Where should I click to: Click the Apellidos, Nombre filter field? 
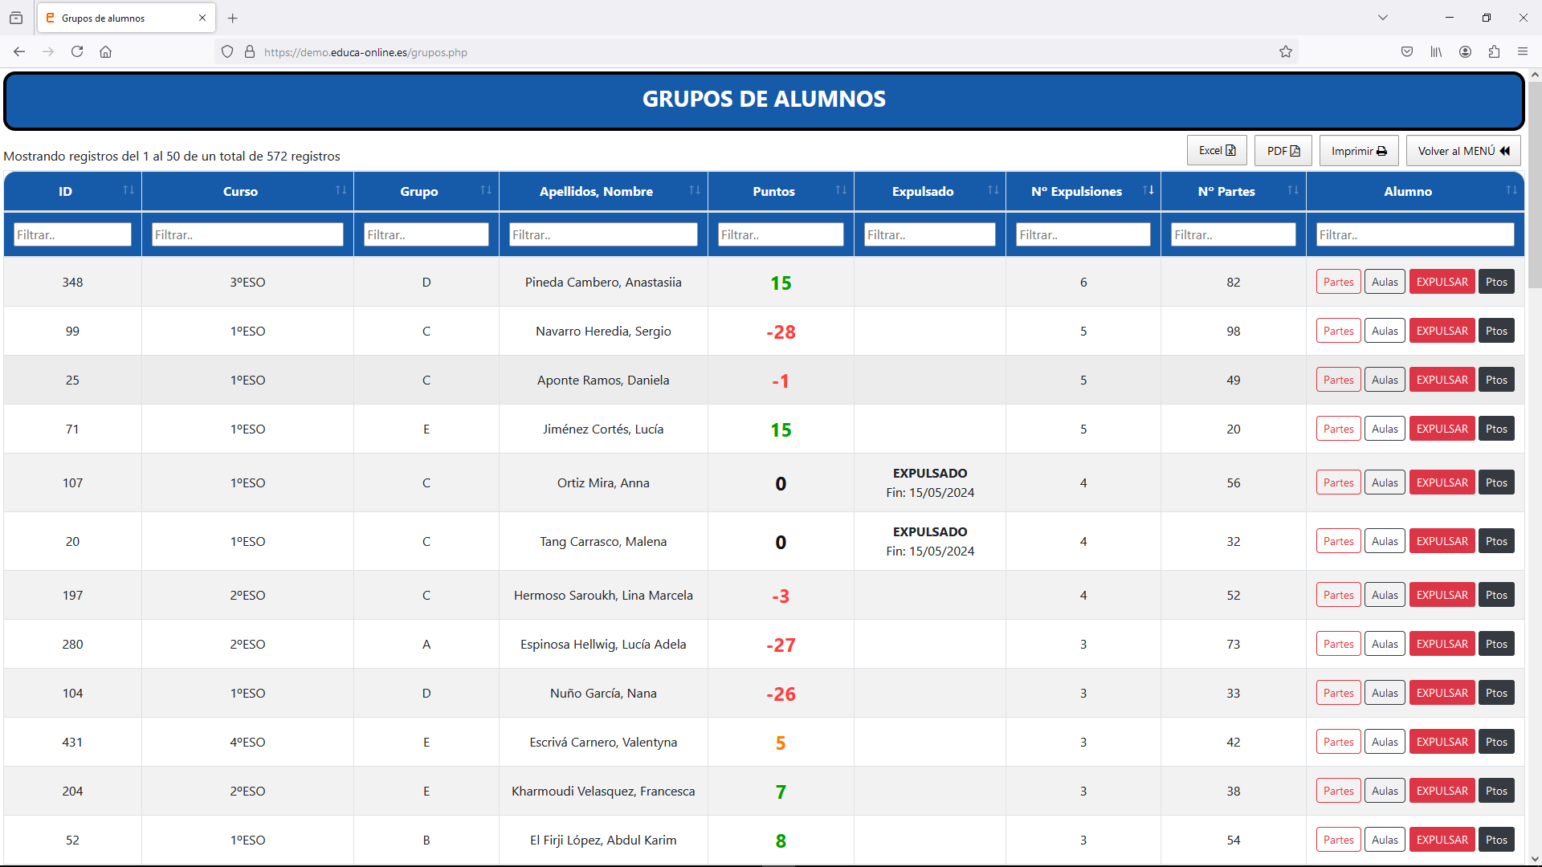coord(603,234)
